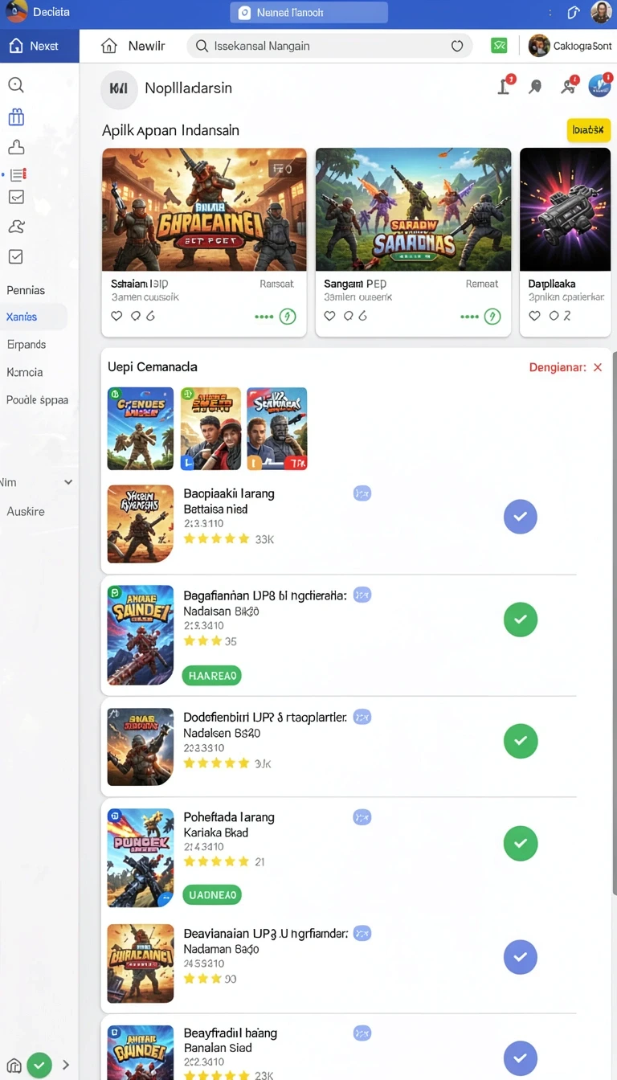Image resolution: width=617 pixels, height=1080 pixels.
Task: Open more dots on Sraiam PEP card
Action: [x=264, y=317]
